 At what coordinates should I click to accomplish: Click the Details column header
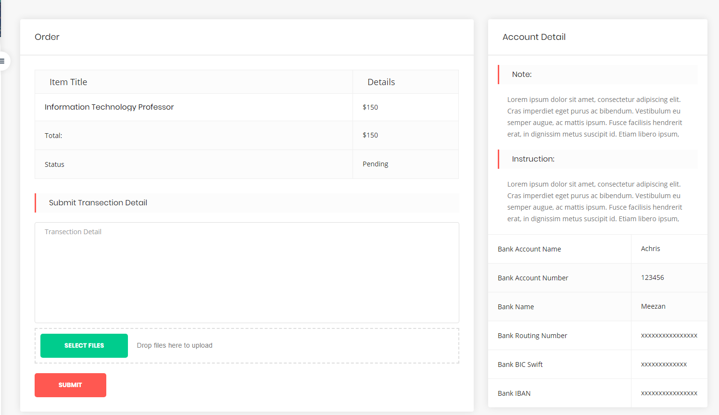[x=381, y=82]
